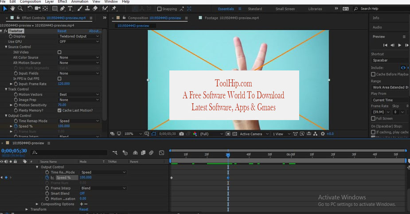Screen dimensions: 410x214
Task: Open the Info panel
Action: point(376,18)
